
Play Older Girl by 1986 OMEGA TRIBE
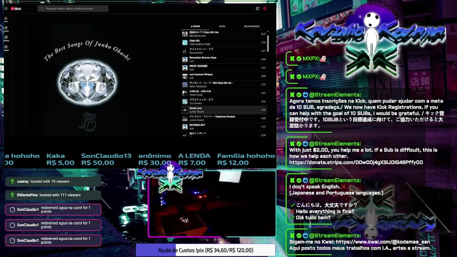click(x=224, y=42)
